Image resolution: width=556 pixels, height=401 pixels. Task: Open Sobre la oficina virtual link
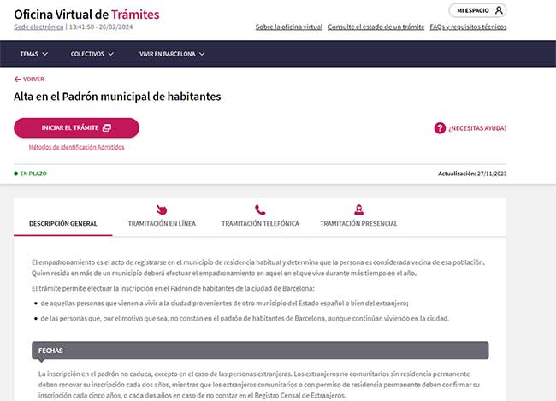tap(289, 27)
